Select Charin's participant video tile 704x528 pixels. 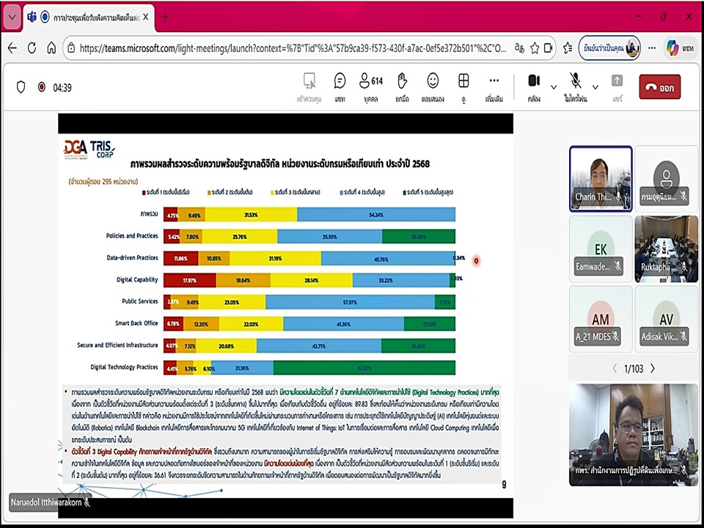pos(600,178)
